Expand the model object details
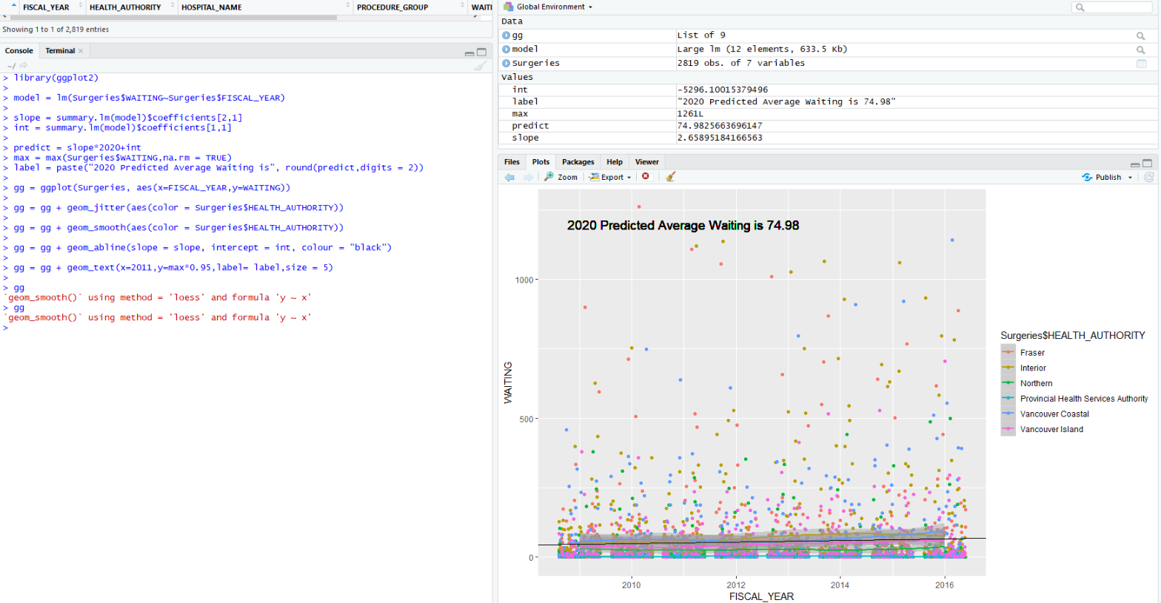The height and width of the screenshot is (603, 1161). pos(506,50)
